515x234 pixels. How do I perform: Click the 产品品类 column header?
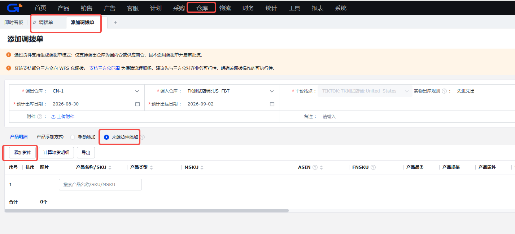click(x=415, y=167)
